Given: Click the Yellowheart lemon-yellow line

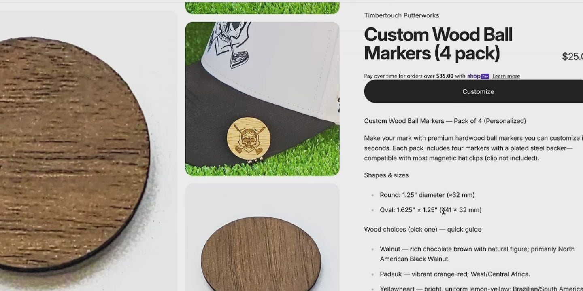Looking at the screenshot, I should pos(481,288).
